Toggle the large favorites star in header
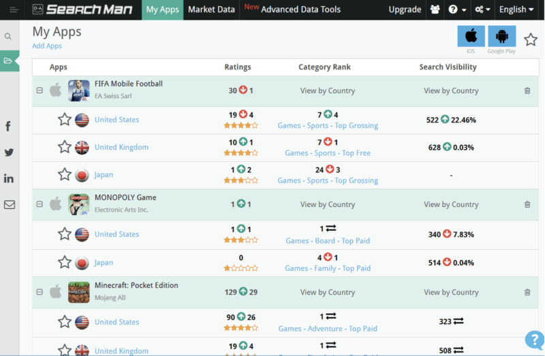 point(531,39)
